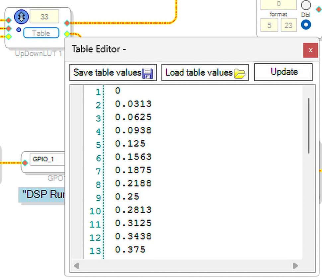Select the Dbl radio button
322x279 pixels.
(306, 25)
